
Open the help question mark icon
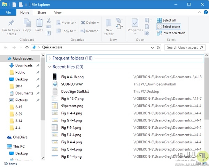[x=204, y=13]
